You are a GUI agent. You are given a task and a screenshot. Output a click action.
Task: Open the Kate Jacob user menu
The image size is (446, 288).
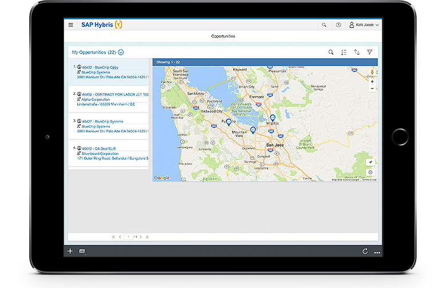click(364, 25)
